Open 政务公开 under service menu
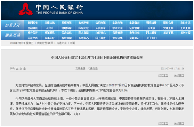 tap(33, 33)
